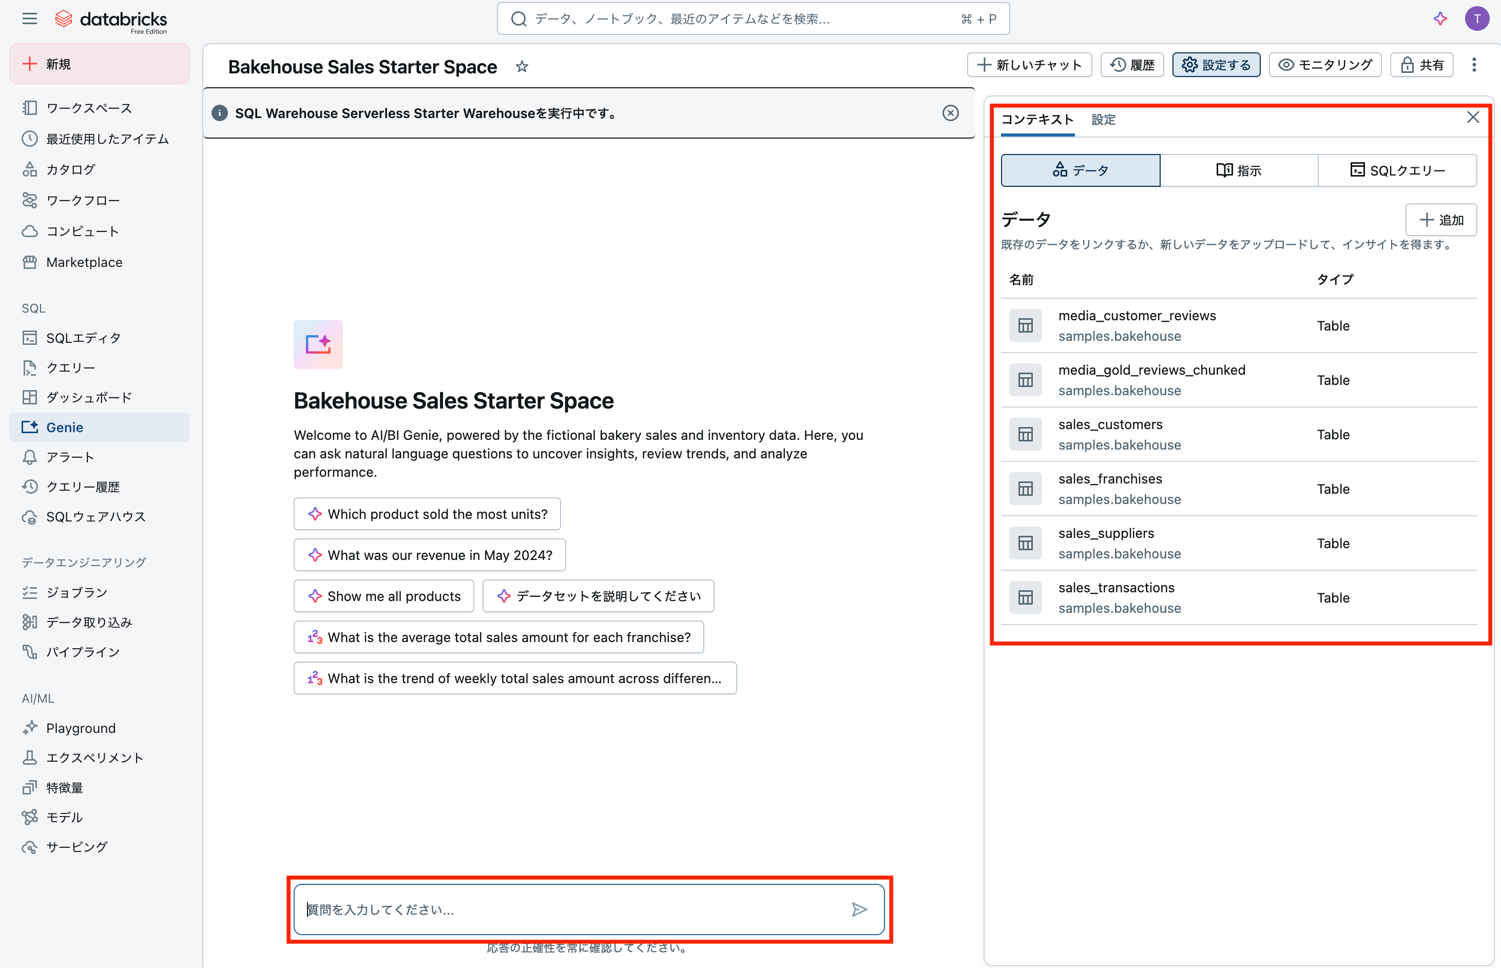Open エクスペリメント
The height and width of the screenshot is (968, 1501).
pos(99,758)
